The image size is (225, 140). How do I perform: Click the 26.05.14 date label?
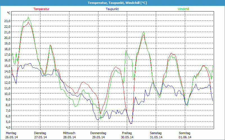[12, 137]
